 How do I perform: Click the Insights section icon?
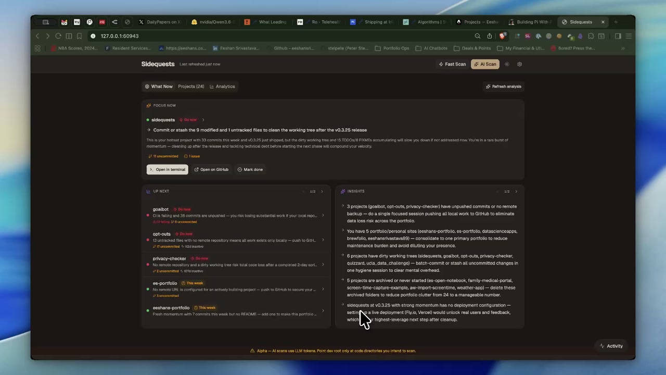click(342, 191)
